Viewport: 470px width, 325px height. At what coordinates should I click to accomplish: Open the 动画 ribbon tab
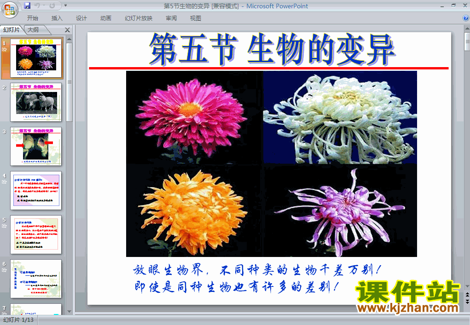pyautogui.click(x=105, y=18)
